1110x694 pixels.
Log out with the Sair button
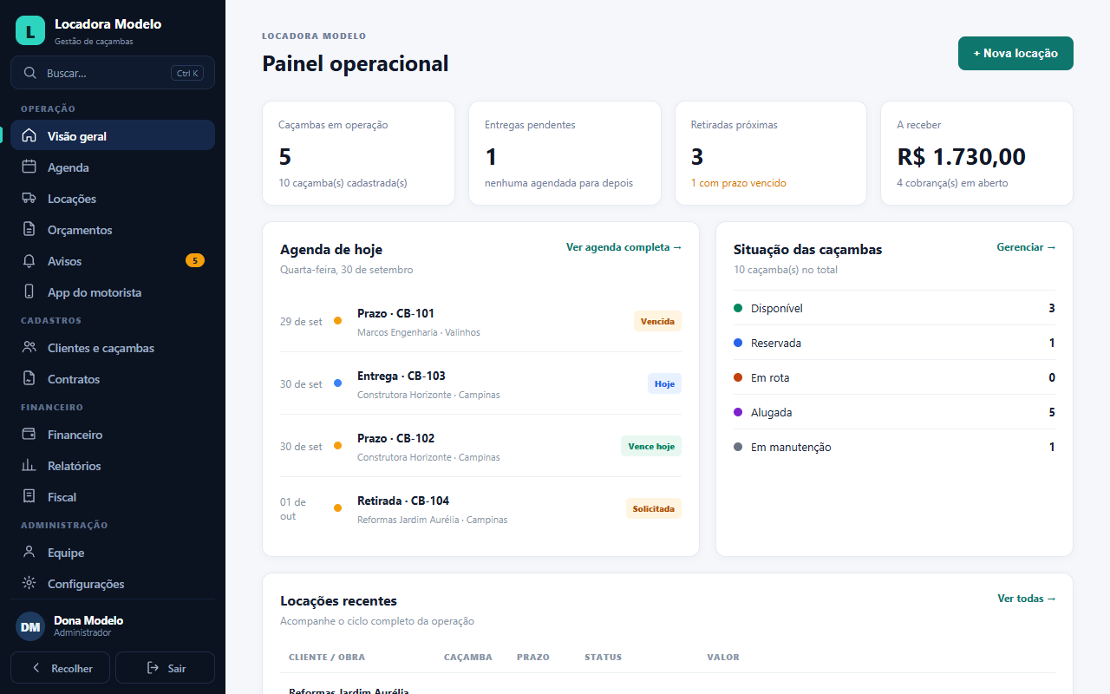coord(165,668)
